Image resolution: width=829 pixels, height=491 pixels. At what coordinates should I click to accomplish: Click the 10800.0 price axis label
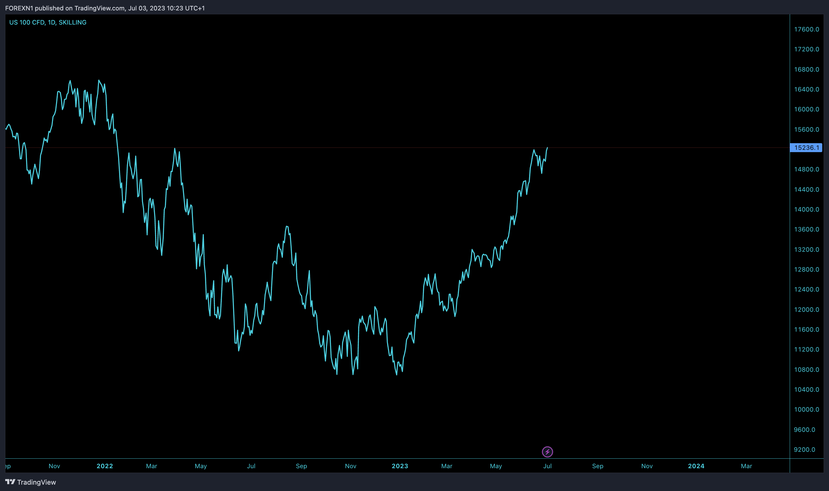point(806,369)
